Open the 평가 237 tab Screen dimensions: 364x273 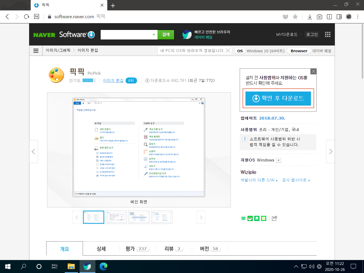coord(138,249)
